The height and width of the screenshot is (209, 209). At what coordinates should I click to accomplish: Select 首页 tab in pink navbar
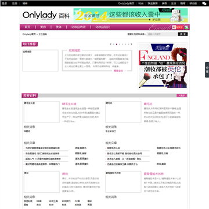click(x=27, y=27)
